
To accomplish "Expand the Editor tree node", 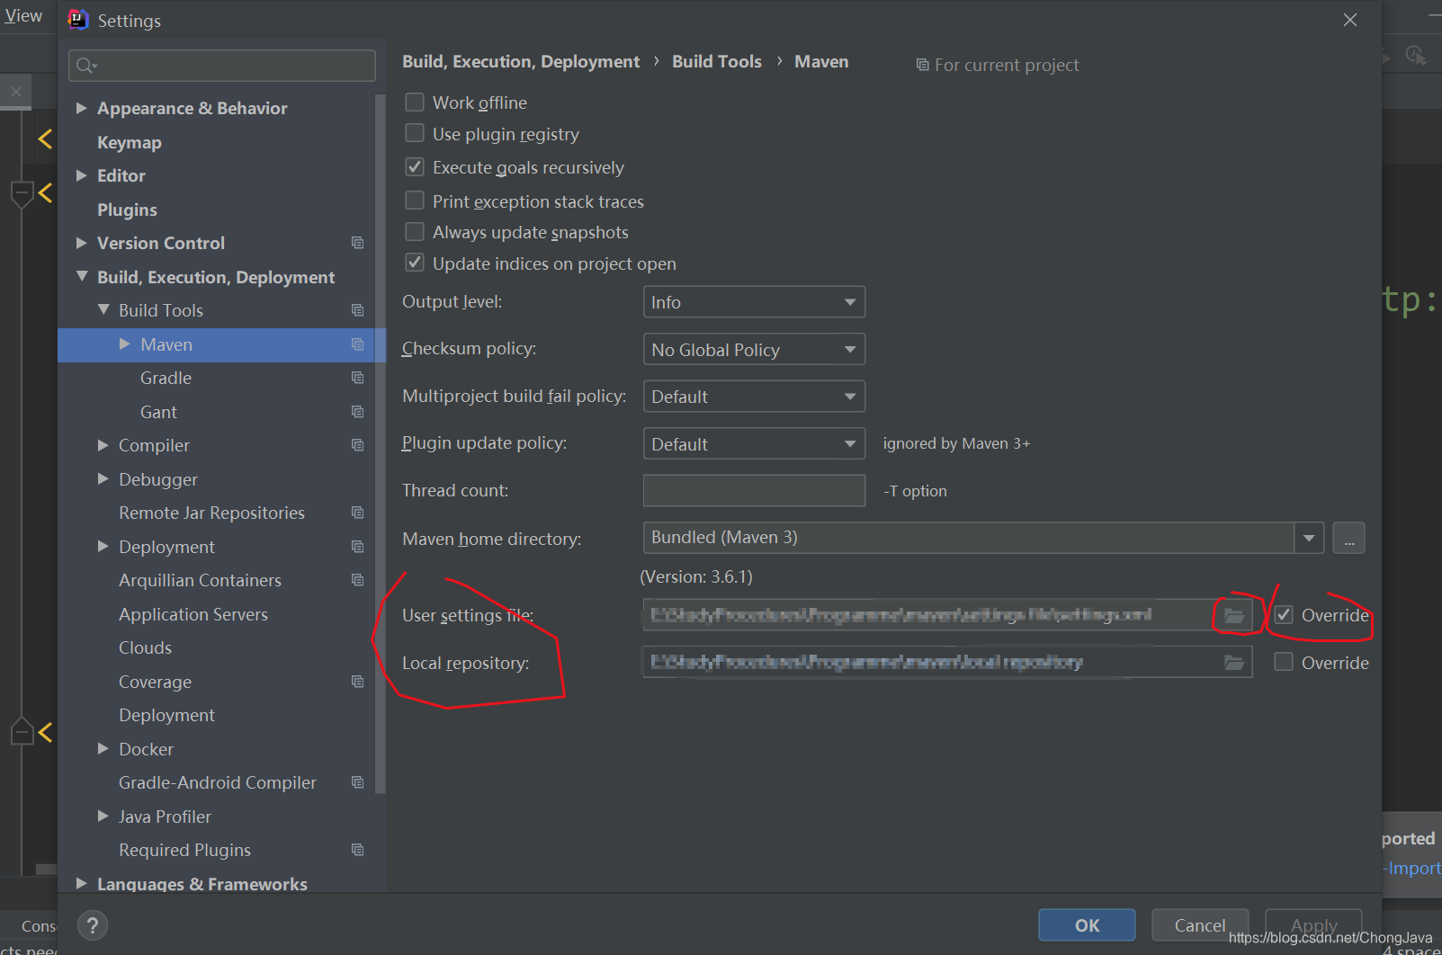I will pos(82,175).
